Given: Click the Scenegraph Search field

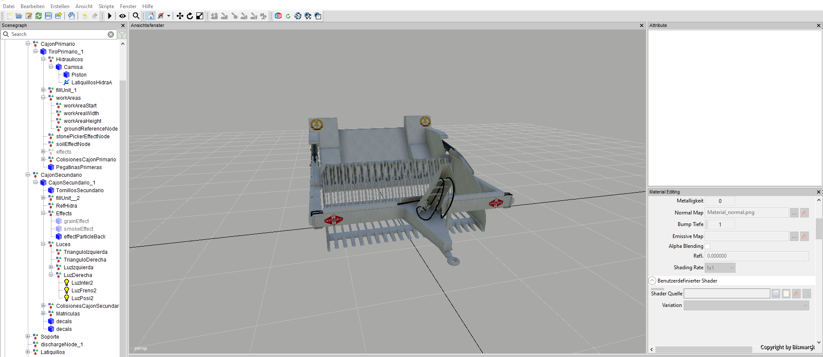Looking at the screenshot, I should 58,34.
